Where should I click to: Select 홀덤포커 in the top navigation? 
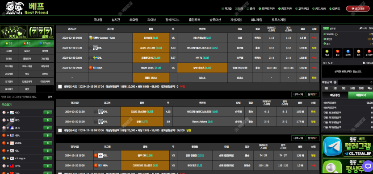click(194, 20)
